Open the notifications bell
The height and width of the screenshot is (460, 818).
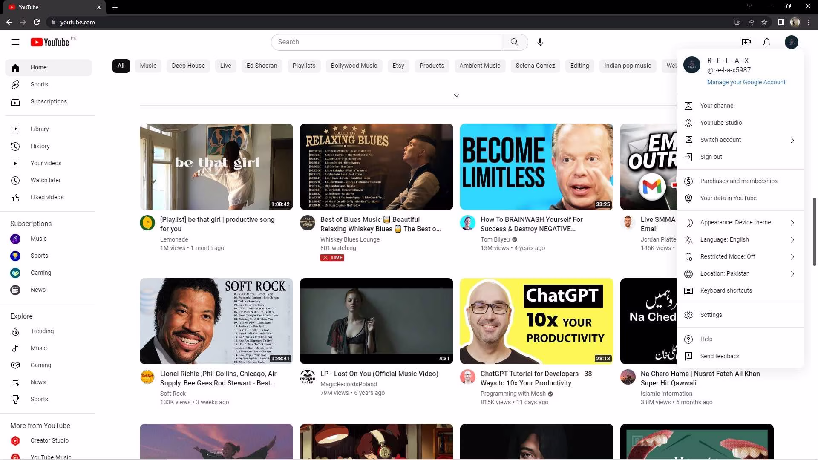(x=766, y=42)
